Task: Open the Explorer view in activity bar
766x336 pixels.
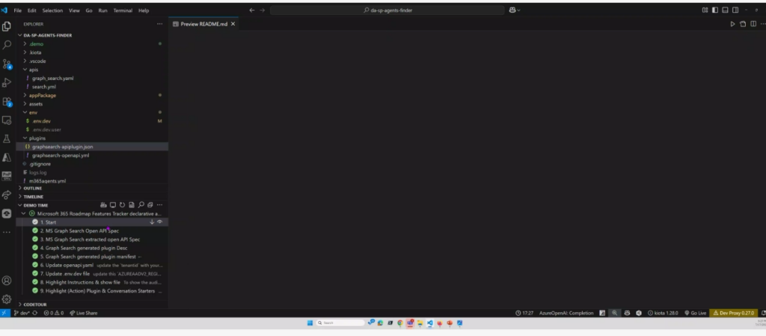Action: 7,26
